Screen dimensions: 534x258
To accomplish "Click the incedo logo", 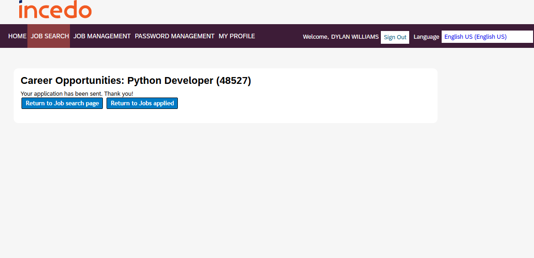I will tap(55, 10).
